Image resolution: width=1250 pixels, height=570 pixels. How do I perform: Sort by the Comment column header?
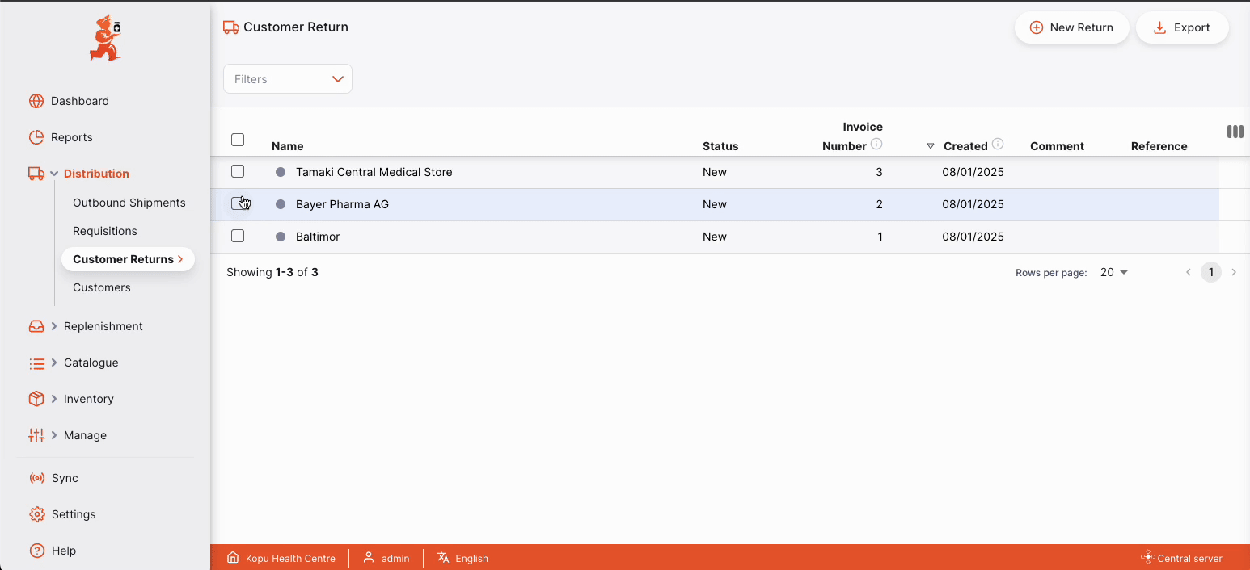coord(1057,146)
